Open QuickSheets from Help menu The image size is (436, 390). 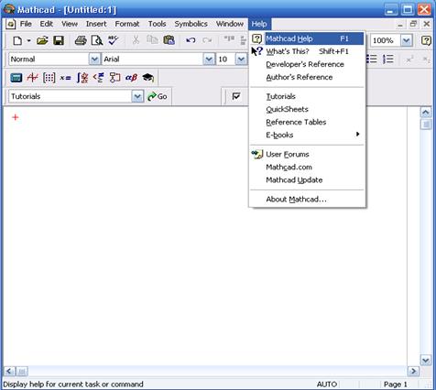308,109
